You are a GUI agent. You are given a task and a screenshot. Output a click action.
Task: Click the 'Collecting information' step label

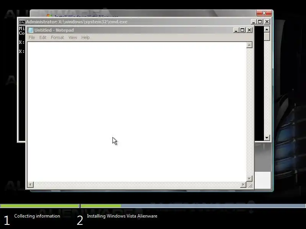37,216
